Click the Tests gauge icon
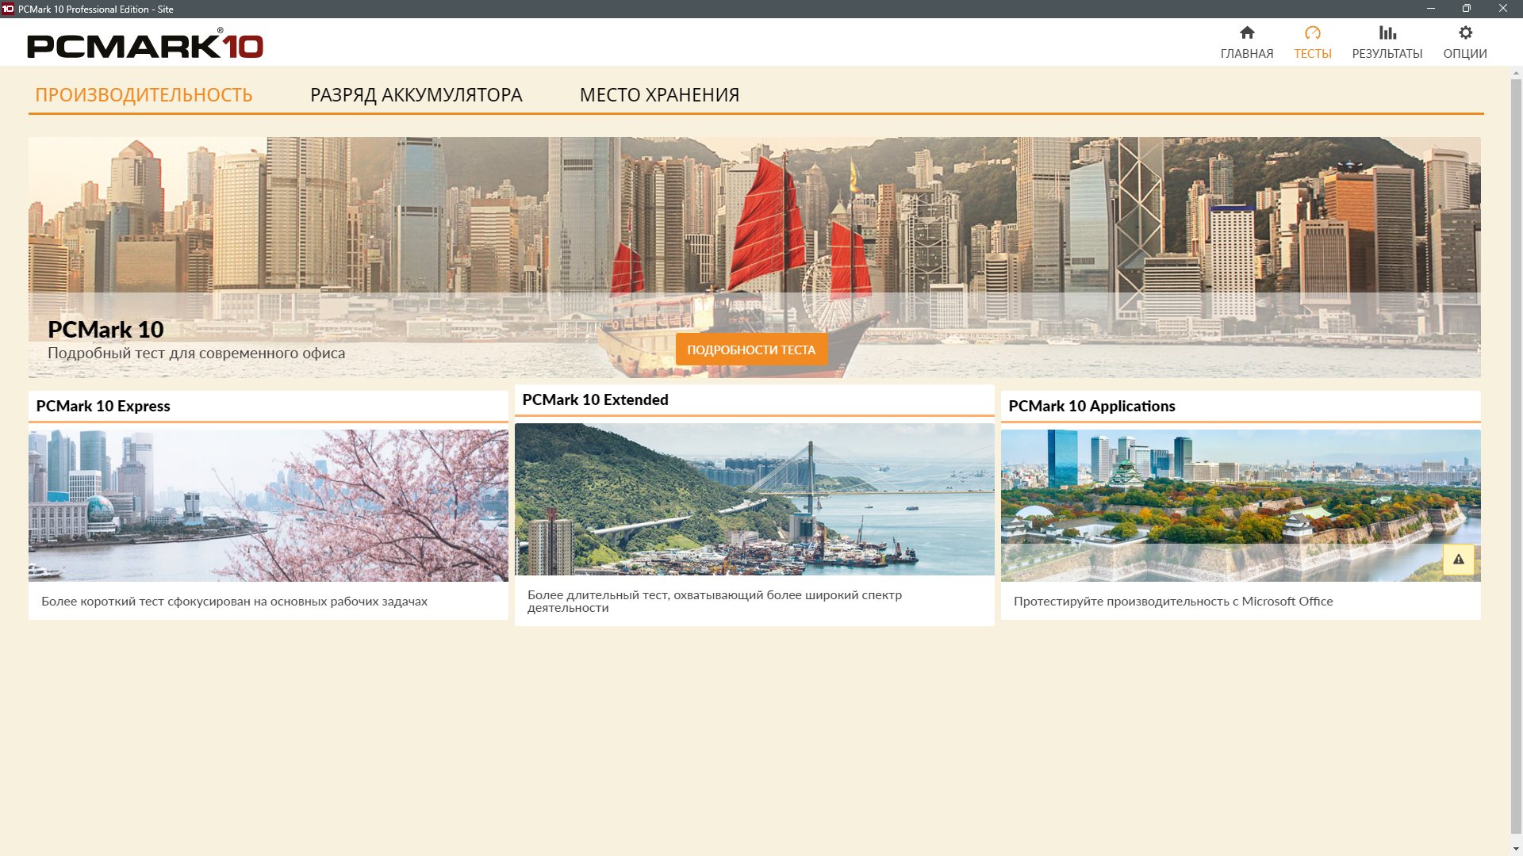This screenshot has width=1523, height=856. point(1313,32)
